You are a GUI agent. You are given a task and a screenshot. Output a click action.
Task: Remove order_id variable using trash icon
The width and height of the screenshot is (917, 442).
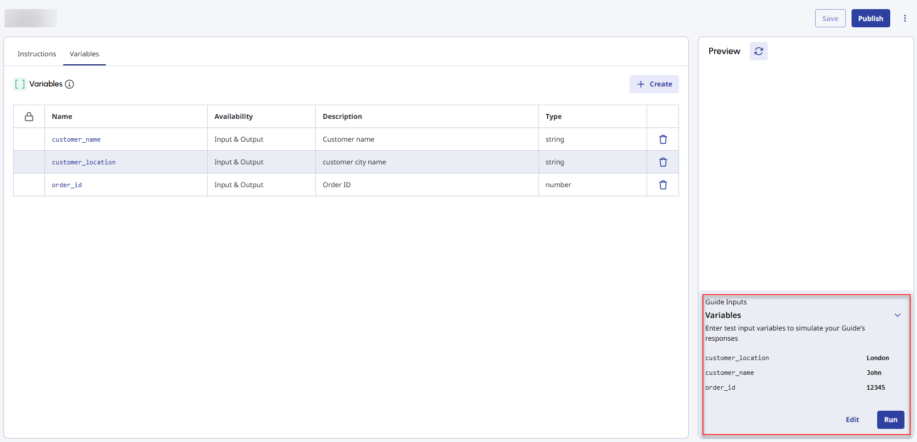click(x=663, y=185)
